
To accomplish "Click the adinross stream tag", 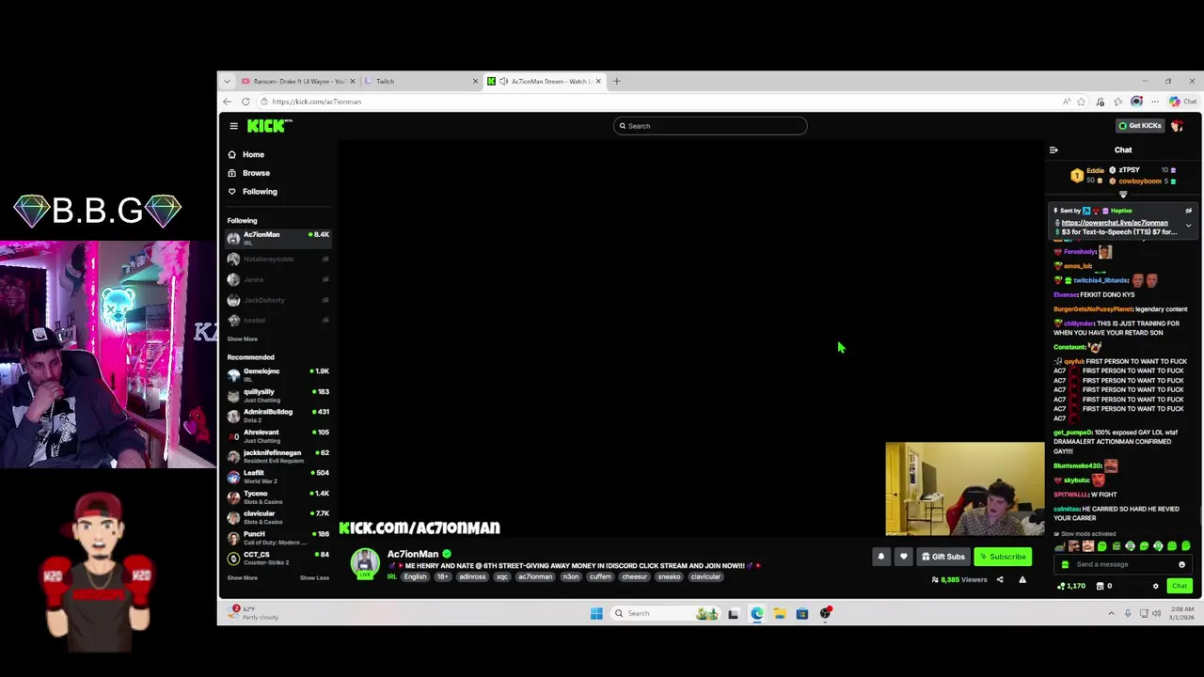I will pyautogui.click(x=472, y=577).
